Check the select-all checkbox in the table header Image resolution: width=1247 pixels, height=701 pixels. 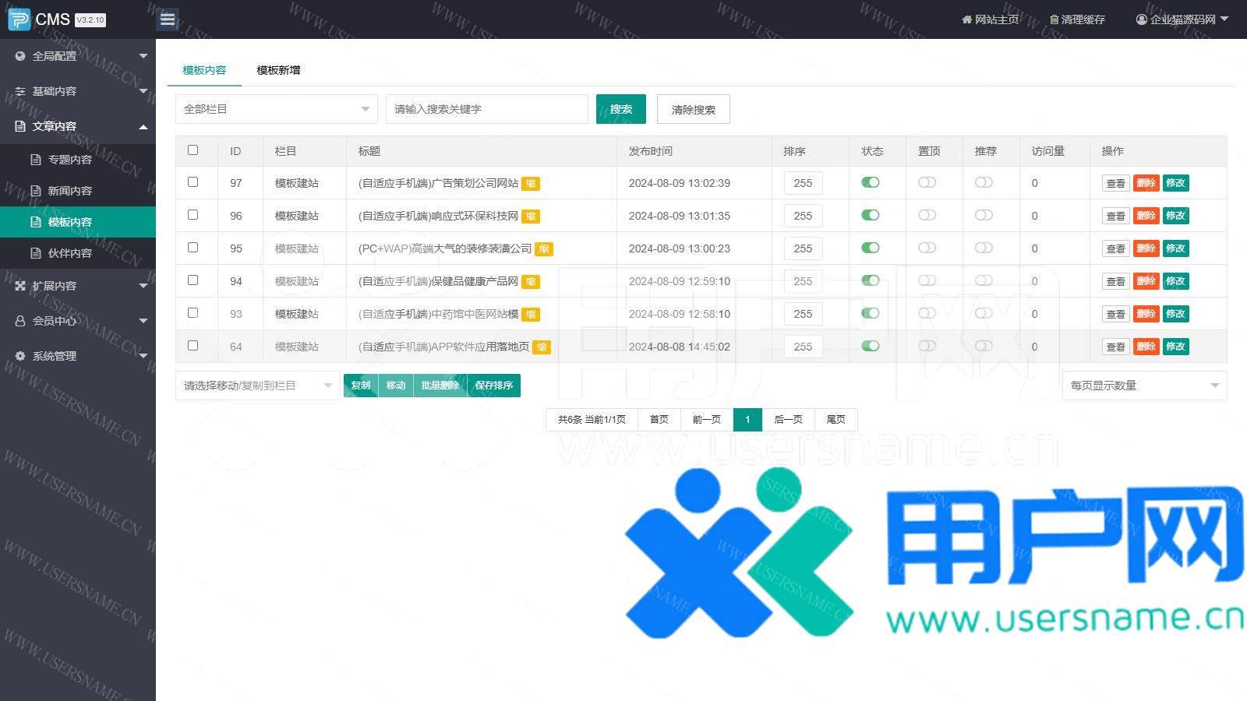193,150
